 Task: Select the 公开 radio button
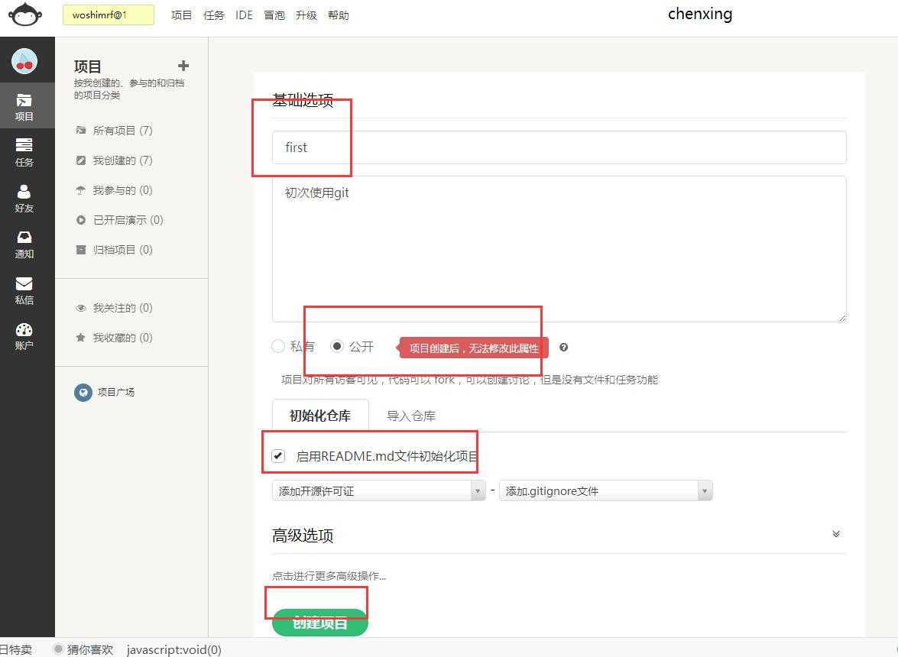point(337,345)
